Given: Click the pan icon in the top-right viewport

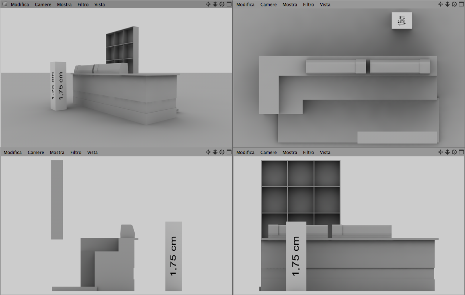Looking at the screenshot, I should pos(440,4).
